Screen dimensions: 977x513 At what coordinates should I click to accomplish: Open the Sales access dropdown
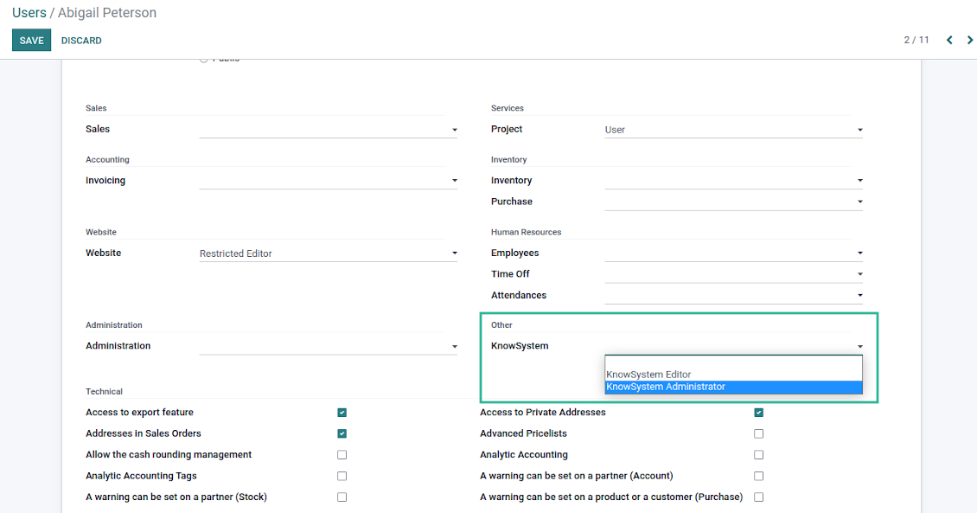(329, 130)
